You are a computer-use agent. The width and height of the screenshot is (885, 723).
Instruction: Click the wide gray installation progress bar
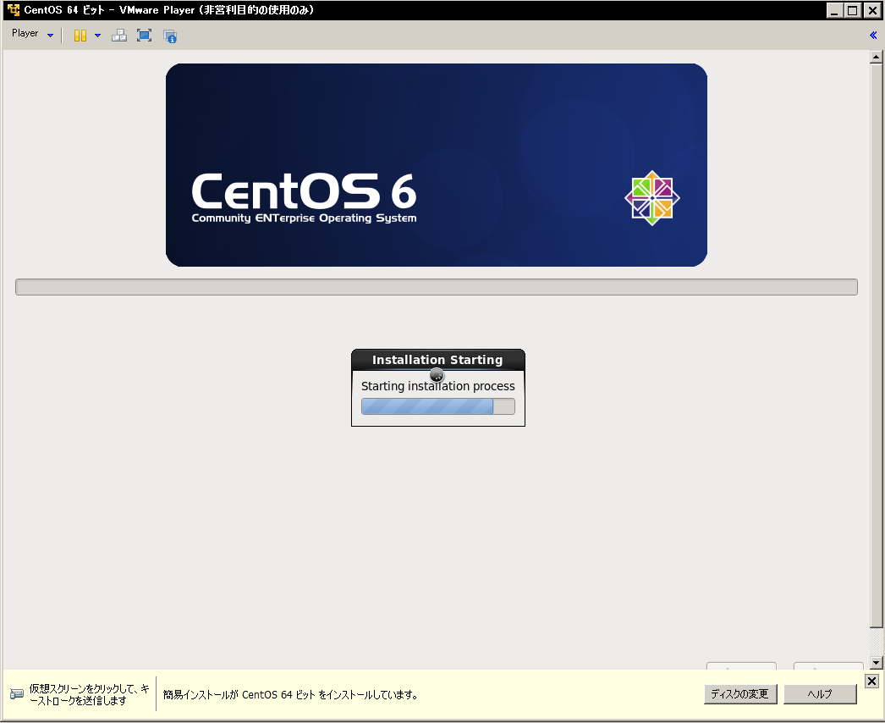tap(437, 287)
